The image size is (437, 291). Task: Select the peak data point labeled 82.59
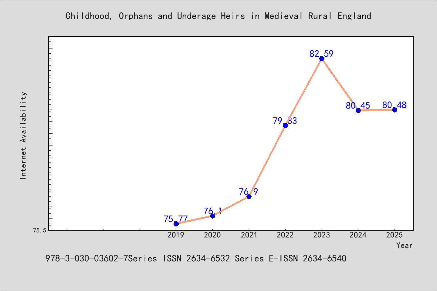click(x=322, y=59)
